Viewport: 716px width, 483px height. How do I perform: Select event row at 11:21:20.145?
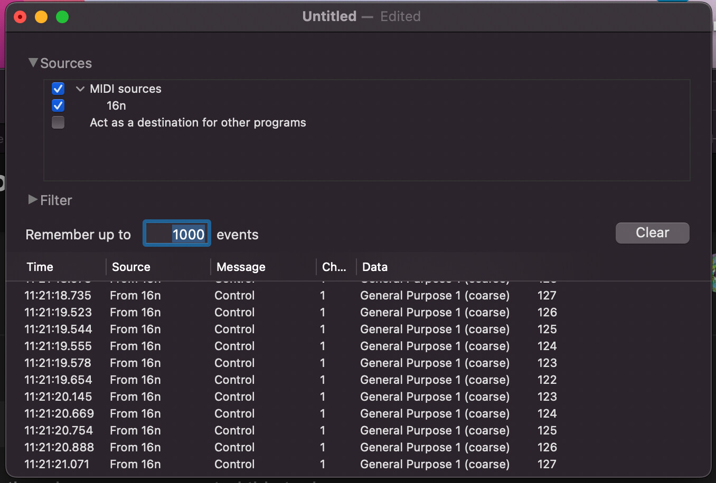click(x=358, y=397)
